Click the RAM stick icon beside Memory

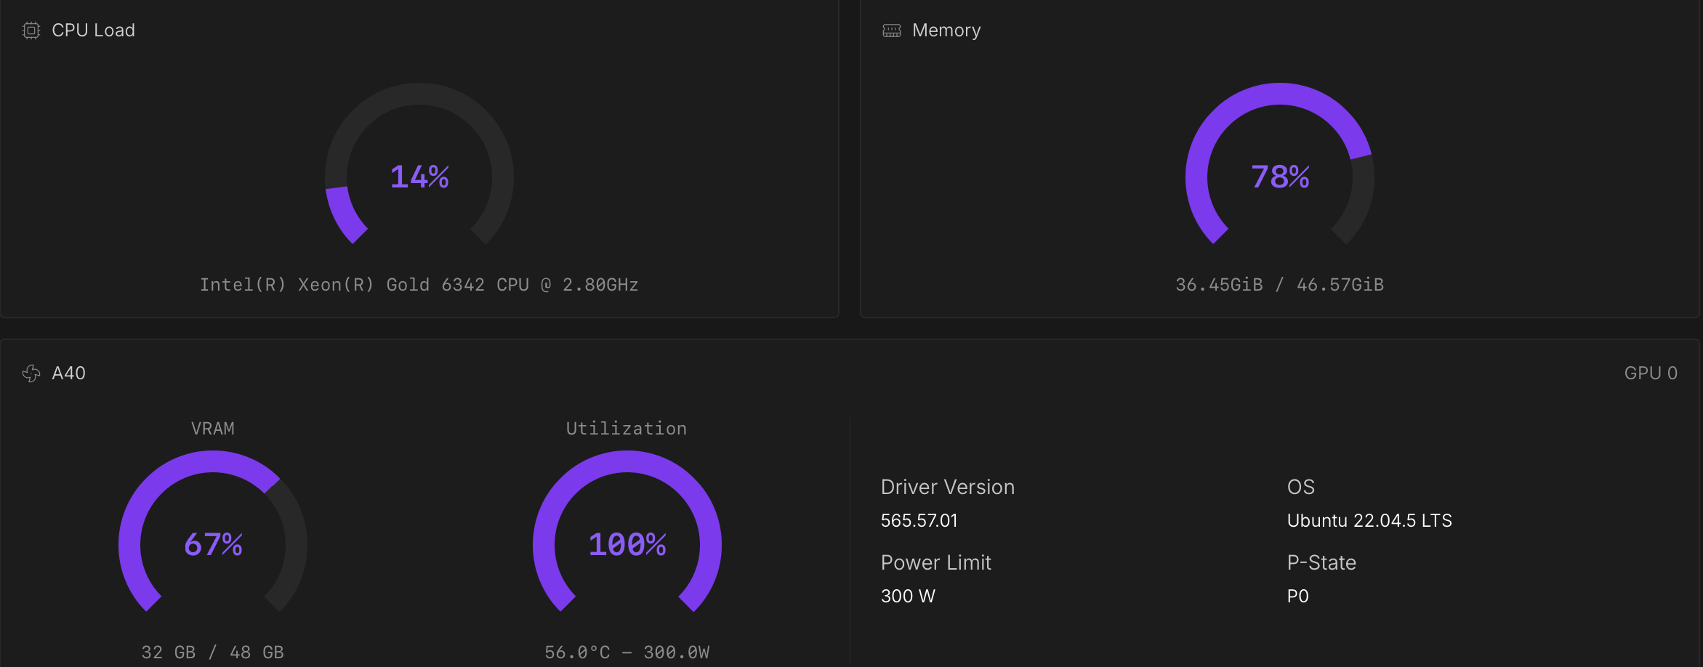(890, 31)
